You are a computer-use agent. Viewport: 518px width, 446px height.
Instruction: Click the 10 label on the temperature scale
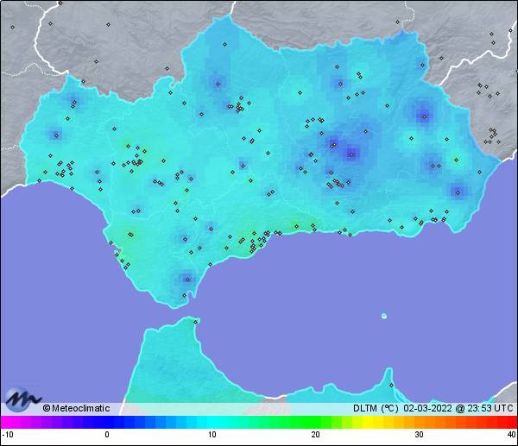212,434
